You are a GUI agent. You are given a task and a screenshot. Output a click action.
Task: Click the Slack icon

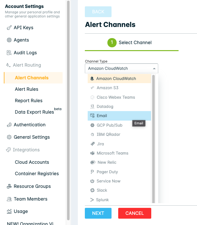pyautogui.click(x=92, y=190)
